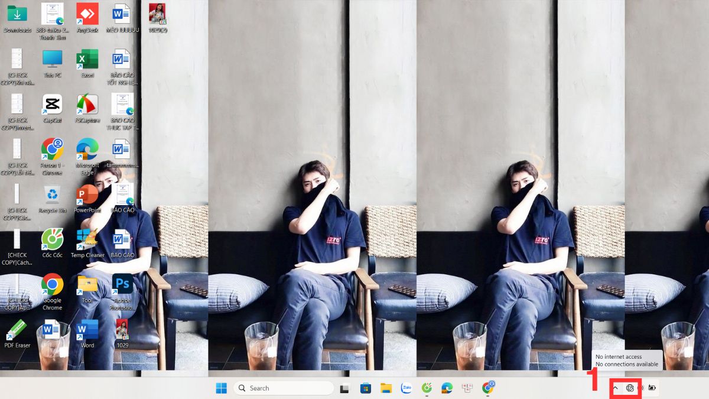
Task: Launch Google Chrome from the taskbar
Action: [x=488, y=388]
